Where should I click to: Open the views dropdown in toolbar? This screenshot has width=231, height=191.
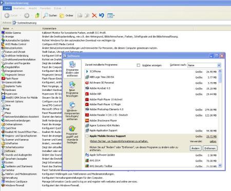(x=111, y=15)
